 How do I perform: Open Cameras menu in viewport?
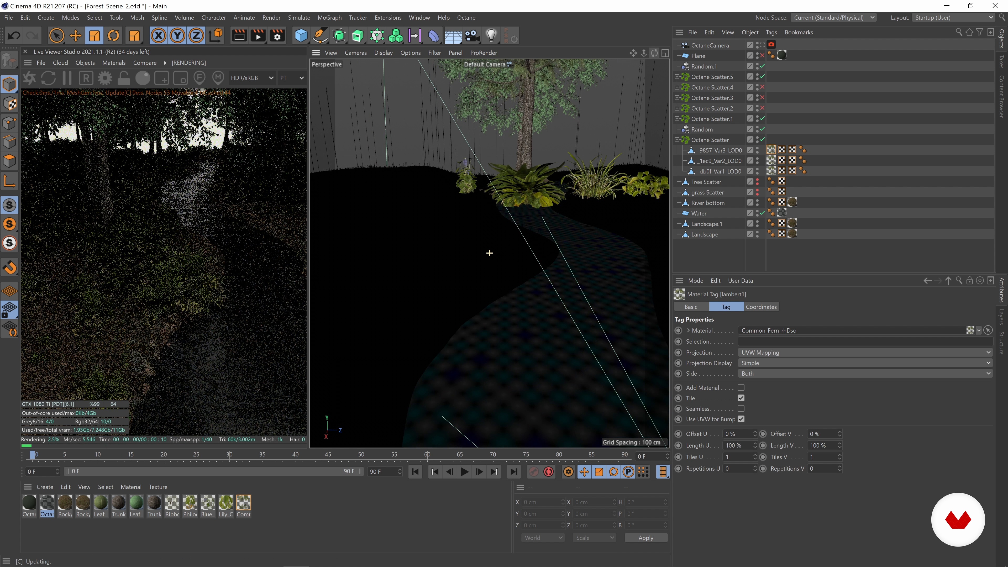pos(355,53)
